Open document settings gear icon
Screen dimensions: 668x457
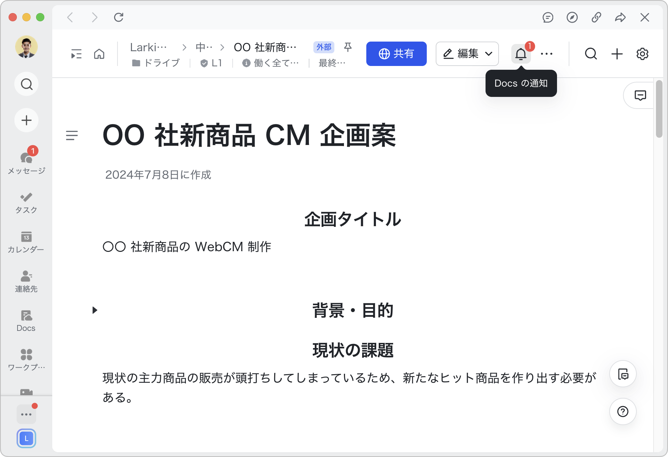coord(642,54)
